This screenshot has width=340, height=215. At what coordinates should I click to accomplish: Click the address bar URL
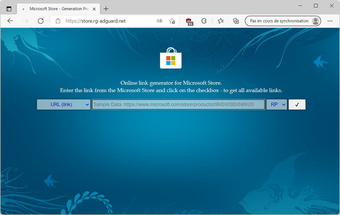point(96,21)
